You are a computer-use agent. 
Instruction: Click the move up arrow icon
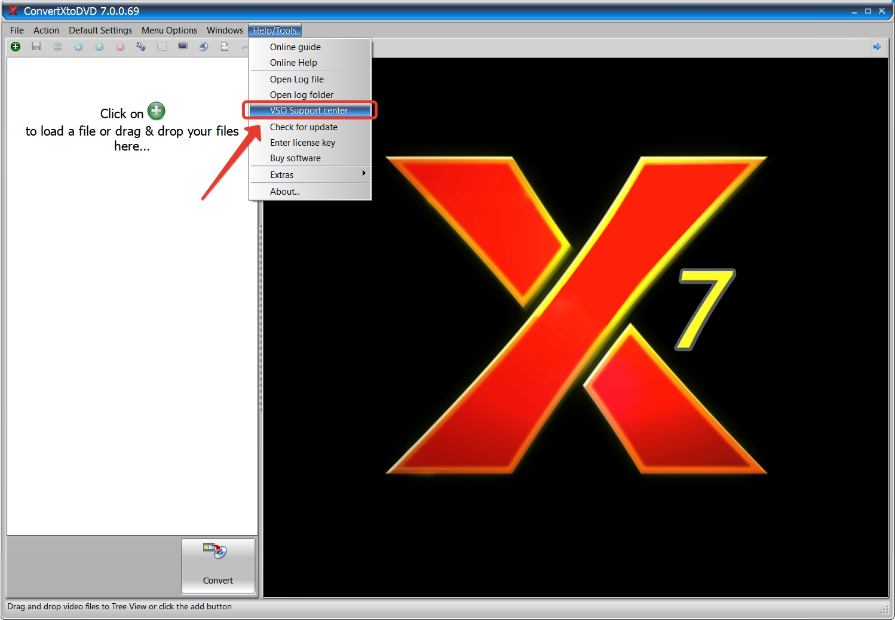coord(99,47)
